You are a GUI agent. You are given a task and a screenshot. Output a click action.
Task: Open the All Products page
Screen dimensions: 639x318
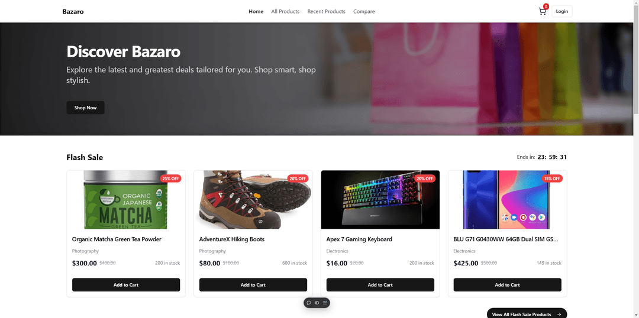[285, 11]
